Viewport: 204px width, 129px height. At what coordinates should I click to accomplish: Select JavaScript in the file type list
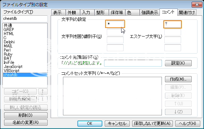[x=25, y=67]
